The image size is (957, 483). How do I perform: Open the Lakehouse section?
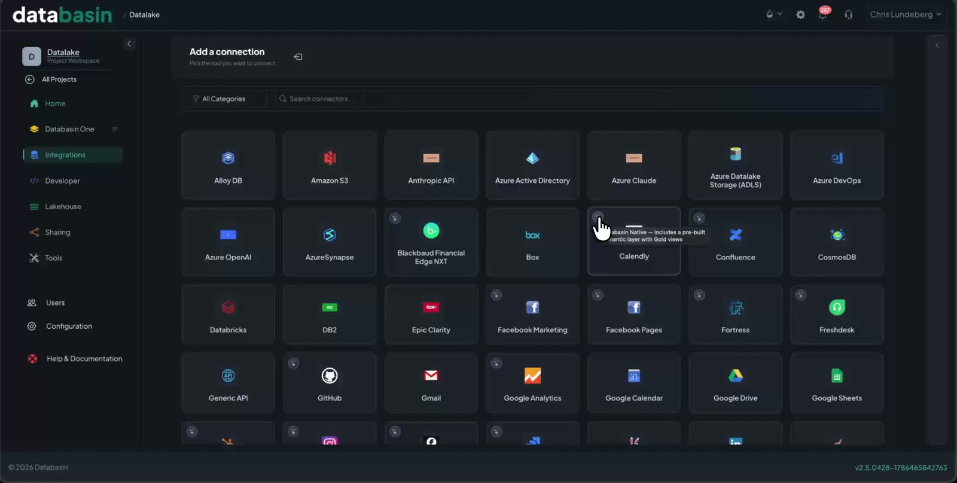[x=73, y=206]
